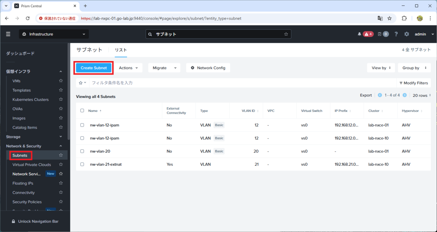This screenshot has height=232, width=437.
Task: Favorite OVAs with its star
Action: (x=61, y=109)
